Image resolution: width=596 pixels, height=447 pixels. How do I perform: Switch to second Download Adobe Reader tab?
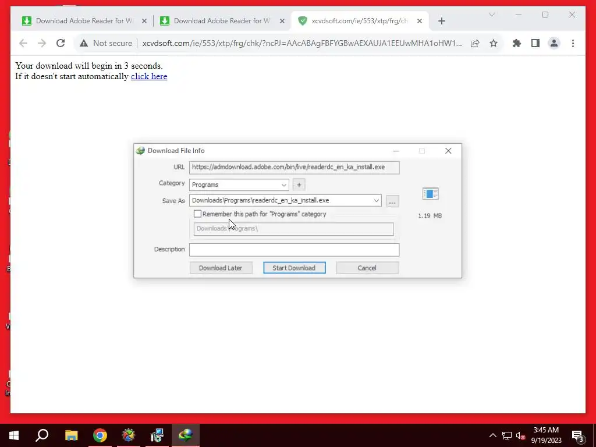pyautogui.click(x=222, y=21)
